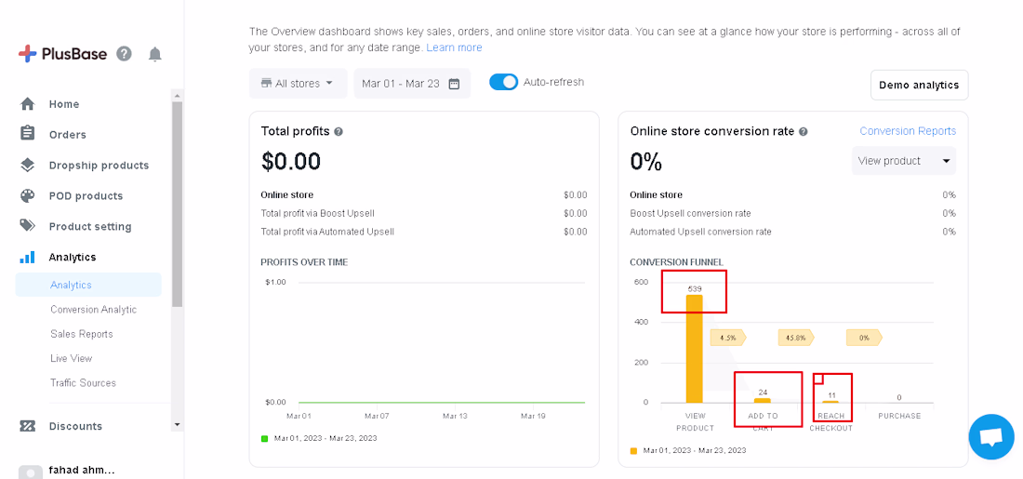The height and width of the screenshot is (479, 1023).
Task: Click the sidebar scrollbar thumb
Action: coord(177,204)
